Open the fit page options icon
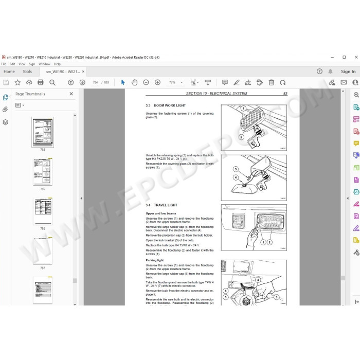360x360 pixels. (x=194, y=82)
